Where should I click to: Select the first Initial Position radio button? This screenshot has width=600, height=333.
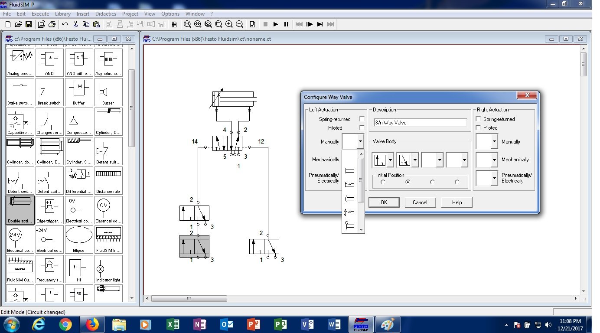(x=383, y=182)
